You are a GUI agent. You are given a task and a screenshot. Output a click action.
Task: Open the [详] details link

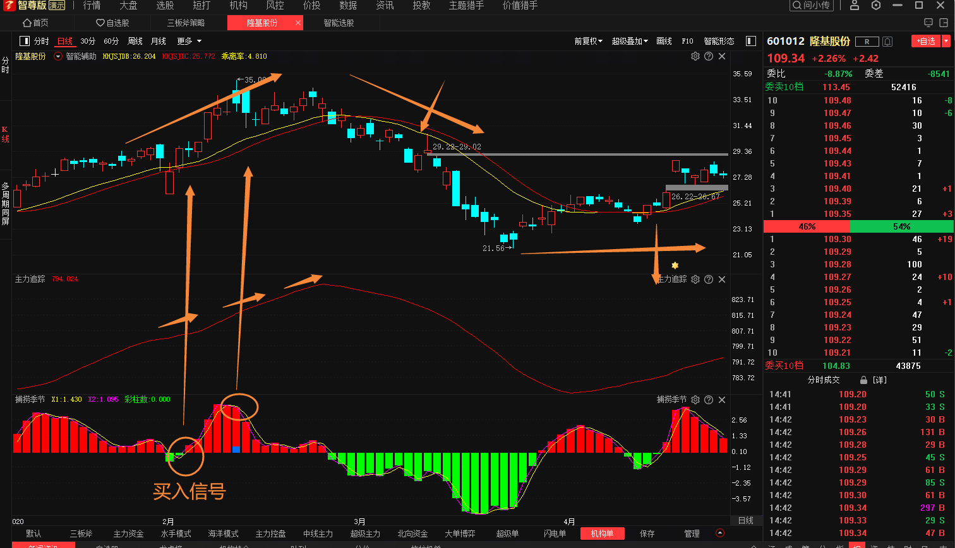coord(880,380)
